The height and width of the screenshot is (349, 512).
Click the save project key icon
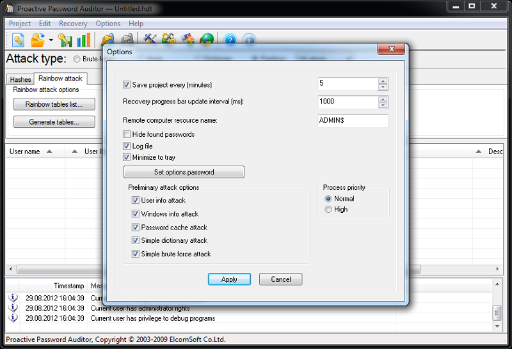pyautogui.click(x=65, y=40)
